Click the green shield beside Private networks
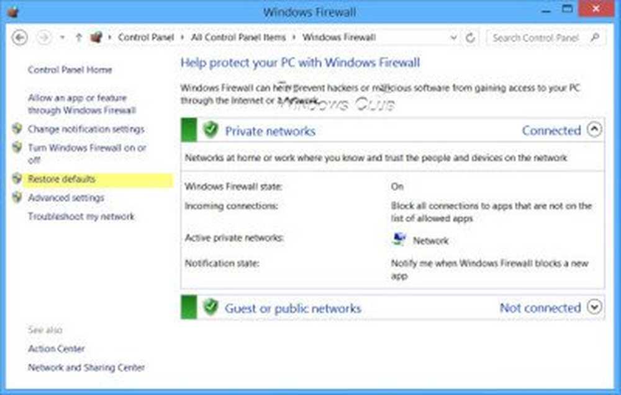This screenshot has width=621, height=395. click(x=211, y=130)
